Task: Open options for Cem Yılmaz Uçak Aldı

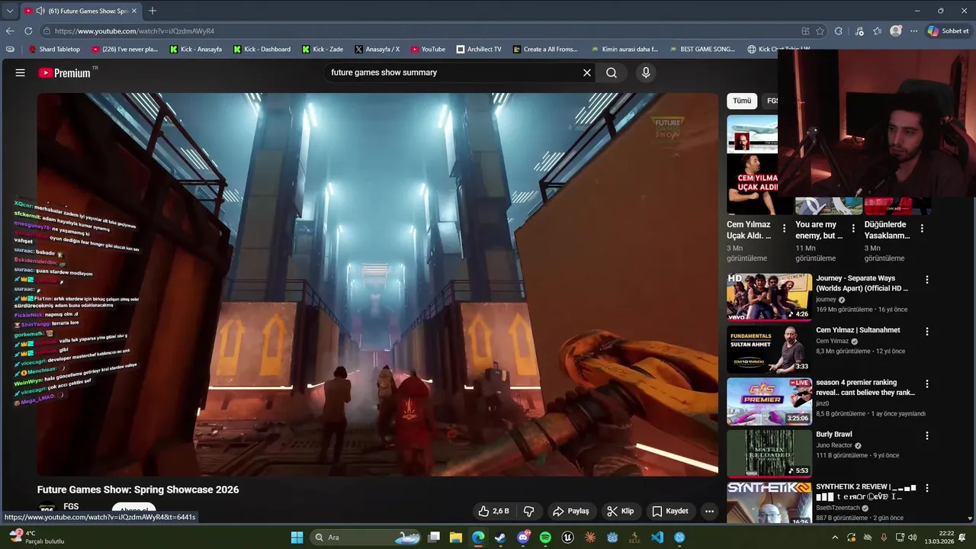Action: coord(784,228)
